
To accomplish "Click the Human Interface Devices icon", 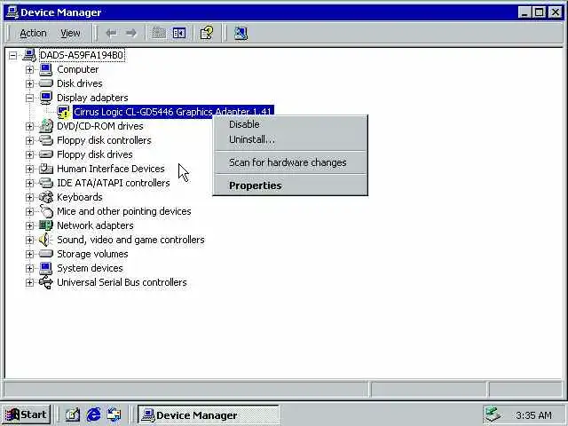I will point(46,169).
